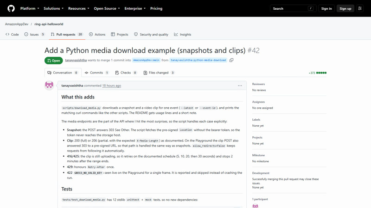This screenshot has width=371, height=208.
Task: Click the 'No reviews' text
Action: click(x=259, y=90)
